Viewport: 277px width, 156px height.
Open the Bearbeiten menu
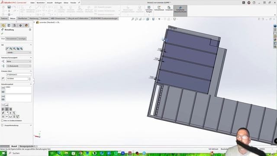41,3
